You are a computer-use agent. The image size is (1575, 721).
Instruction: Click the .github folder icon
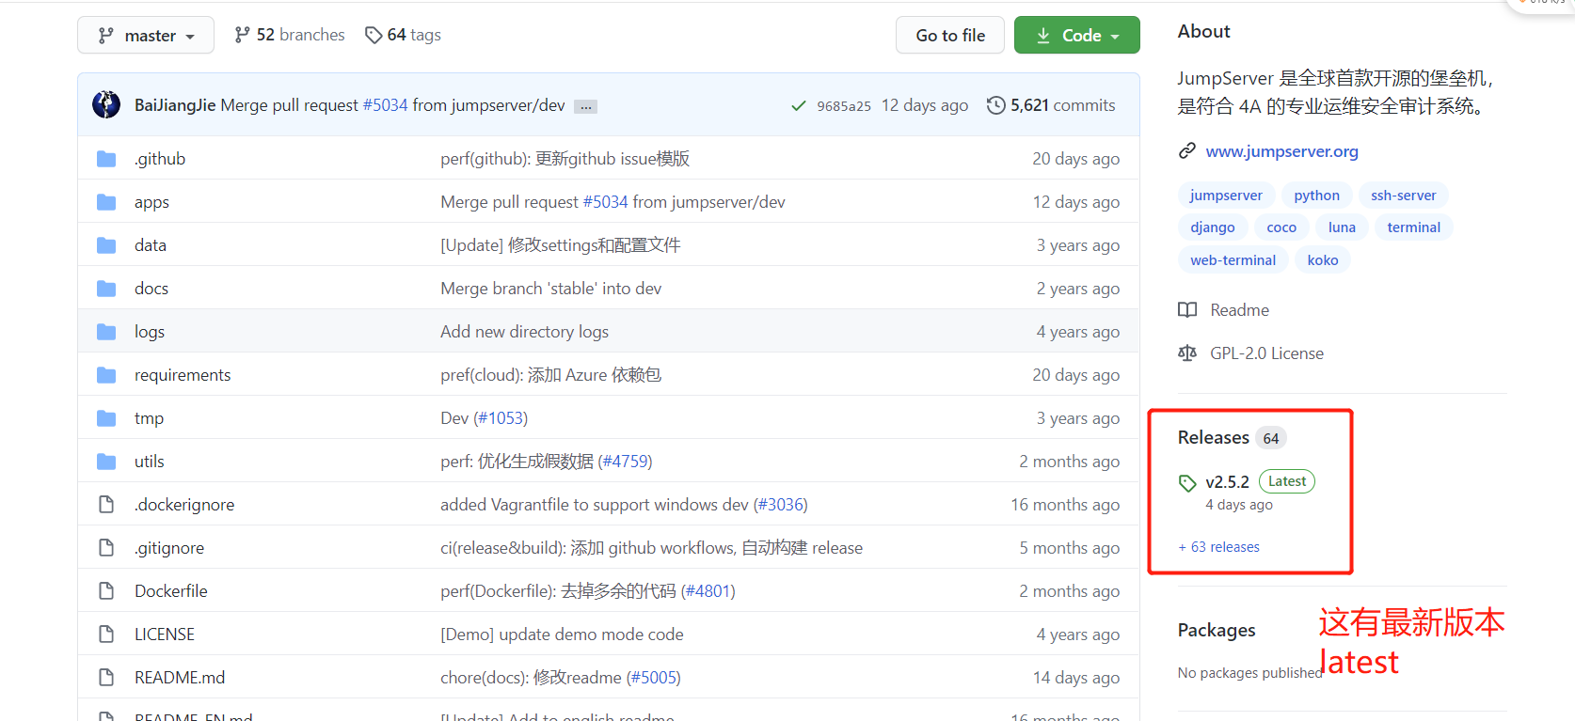point(106,159)
